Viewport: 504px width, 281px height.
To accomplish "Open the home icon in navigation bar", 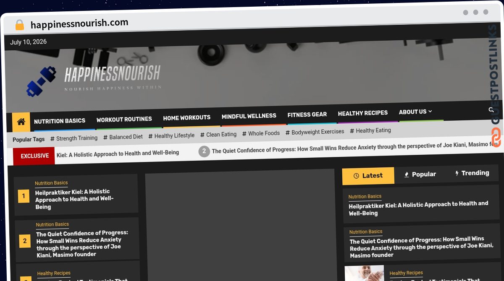I will click(21, 122).
